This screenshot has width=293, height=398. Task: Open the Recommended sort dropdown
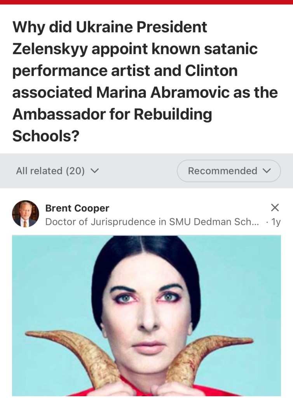(x=228, y=171)
